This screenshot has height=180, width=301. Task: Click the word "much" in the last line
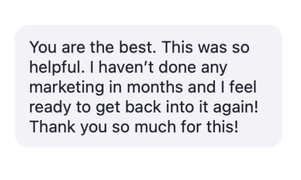155,127
